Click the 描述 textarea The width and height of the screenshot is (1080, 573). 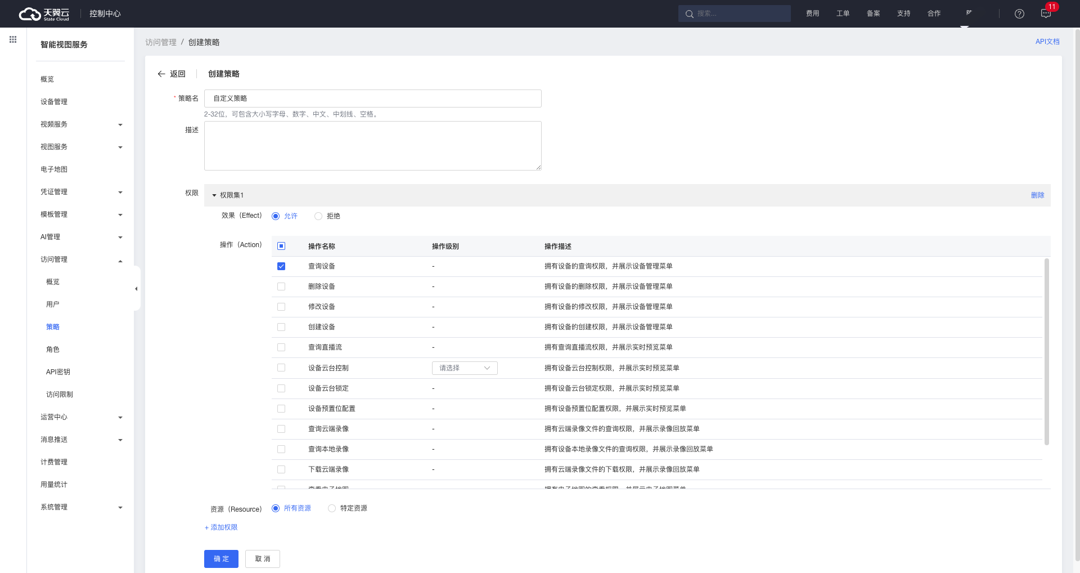pyautogui.click(x=373, y=146)
